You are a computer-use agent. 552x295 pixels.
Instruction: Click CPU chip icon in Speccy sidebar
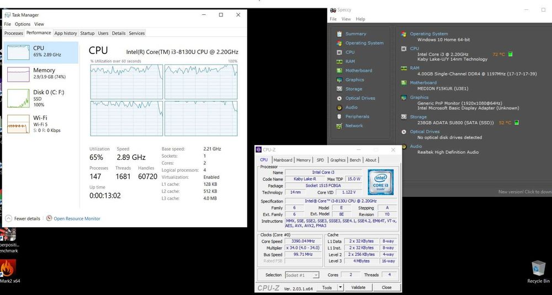[339, 52]
